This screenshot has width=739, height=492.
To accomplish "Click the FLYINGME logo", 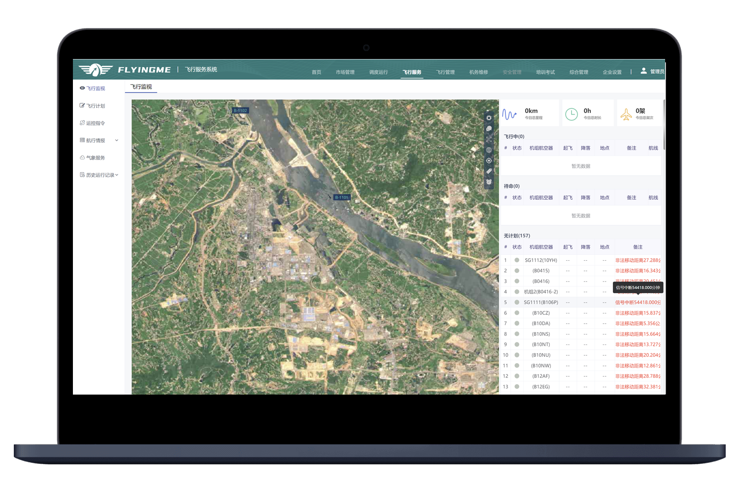I will tap(125, 70).
